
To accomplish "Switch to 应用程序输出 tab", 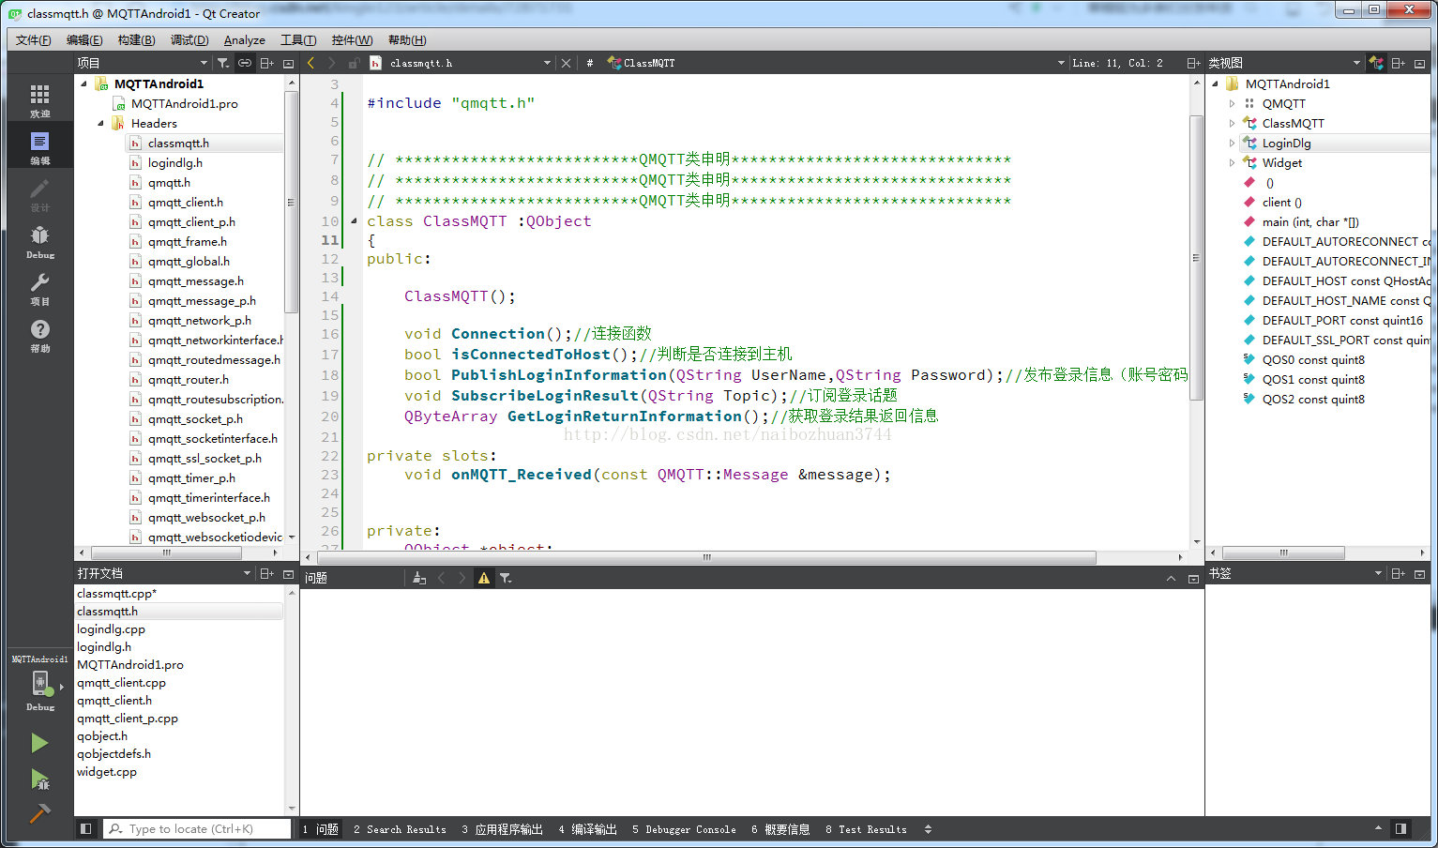I will 503,829.
